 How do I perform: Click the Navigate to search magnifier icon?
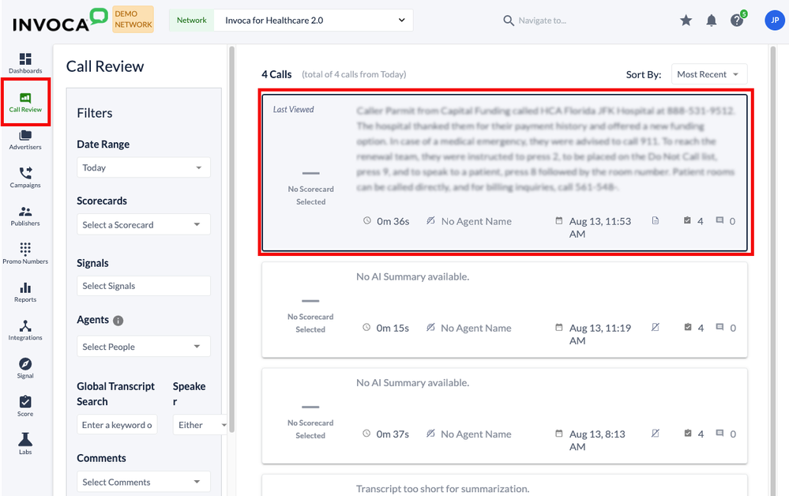pos(509,21)
